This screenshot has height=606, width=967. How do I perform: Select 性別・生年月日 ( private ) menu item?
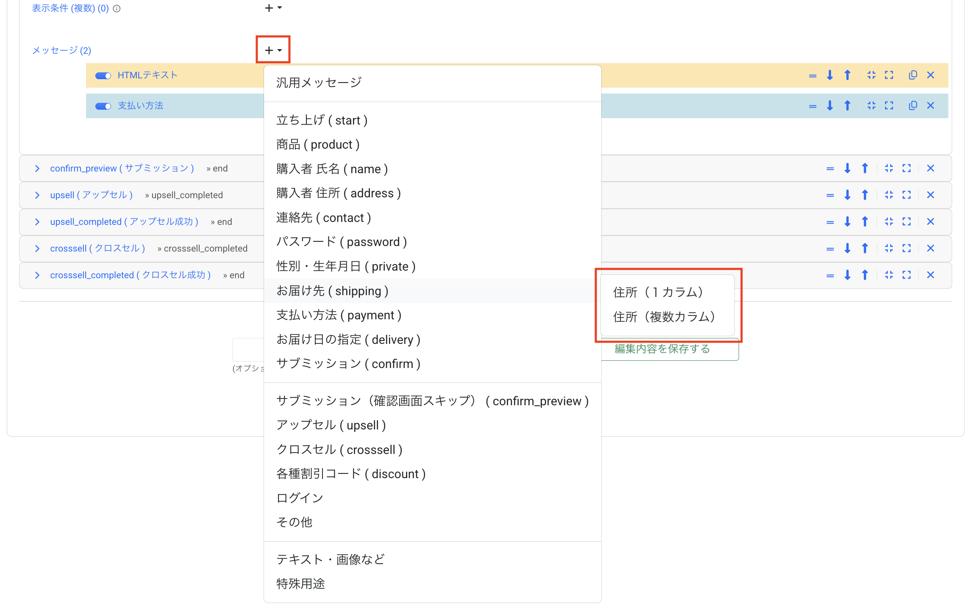432,266
